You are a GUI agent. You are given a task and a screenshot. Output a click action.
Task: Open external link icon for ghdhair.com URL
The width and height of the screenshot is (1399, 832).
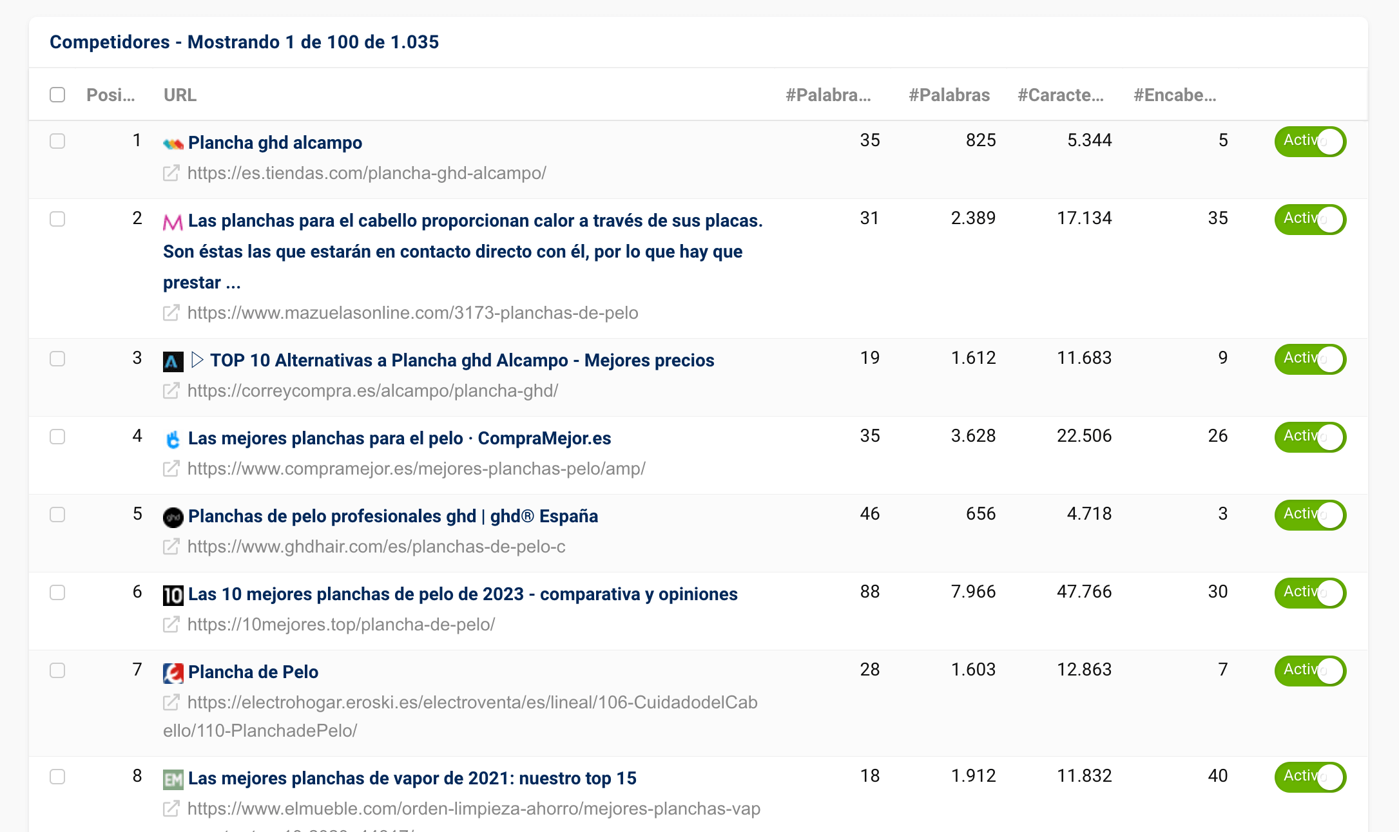[171, 547]
